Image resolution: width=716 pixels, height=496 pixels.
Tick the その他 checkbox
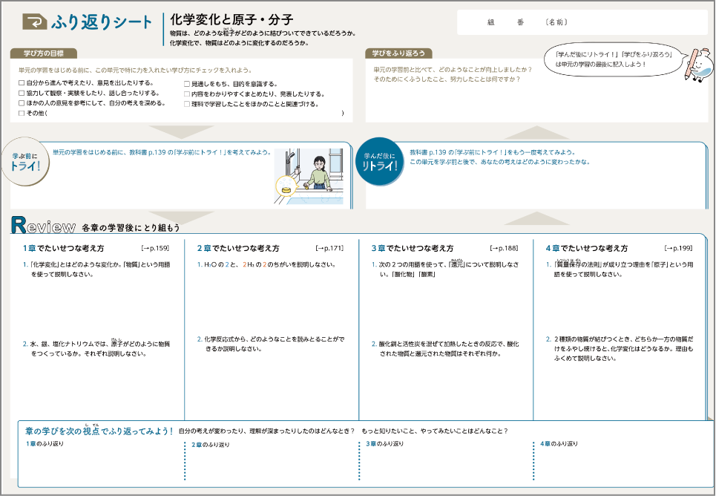click(22, 114)
